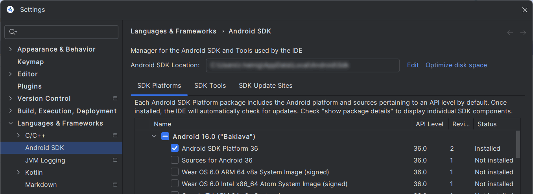The width and height of the screenshot is (533, 194).
Task: Switch to SDK Tools tab
Action: [210, 85]
